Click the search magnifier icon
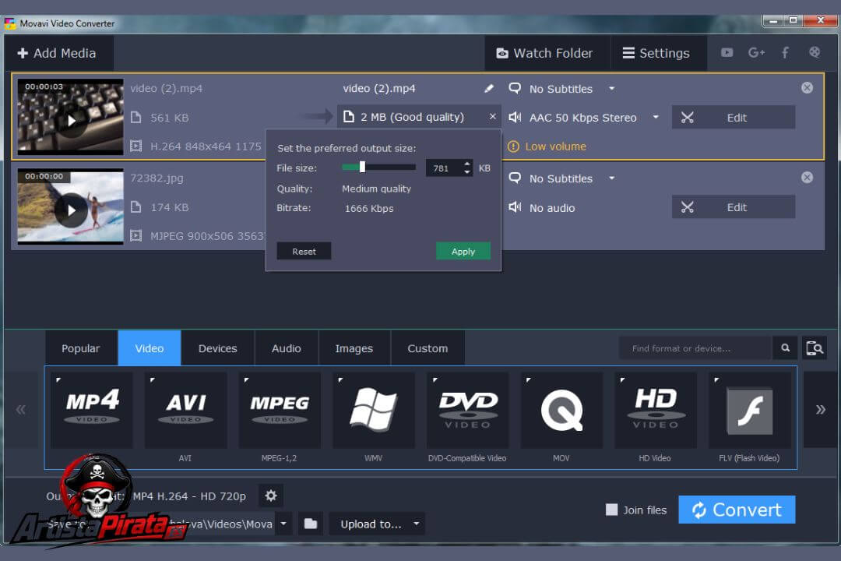Screen dimensions: 841x561 pyautogui.click(x=785, y=348)
